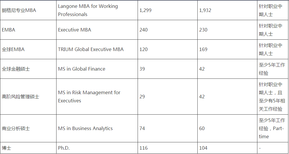Select the Ph.D. cell
Image resolution: width=289 pixels, height=154 pixels.
tap(64, 148)
